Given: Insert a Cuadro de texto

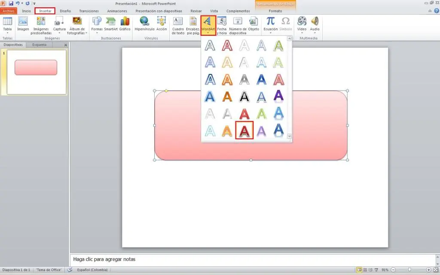Looking at the screenshot, I should [x=178, y=25].
